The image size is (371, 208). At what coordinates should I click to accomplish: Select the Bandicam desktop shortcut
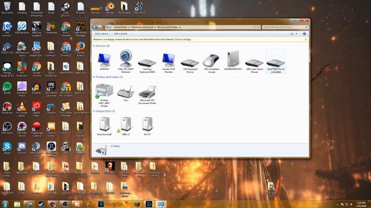coord(7,108)
